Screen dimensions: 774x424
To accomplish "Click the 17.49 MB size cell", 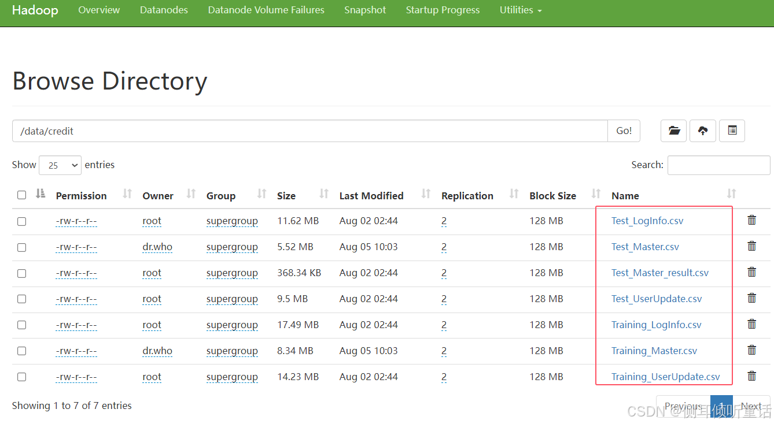I will (298, 325).
